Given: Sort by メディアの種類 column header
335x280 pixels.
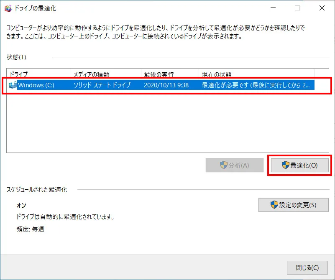Looking at the screenshot, I should tap(106, 74).
